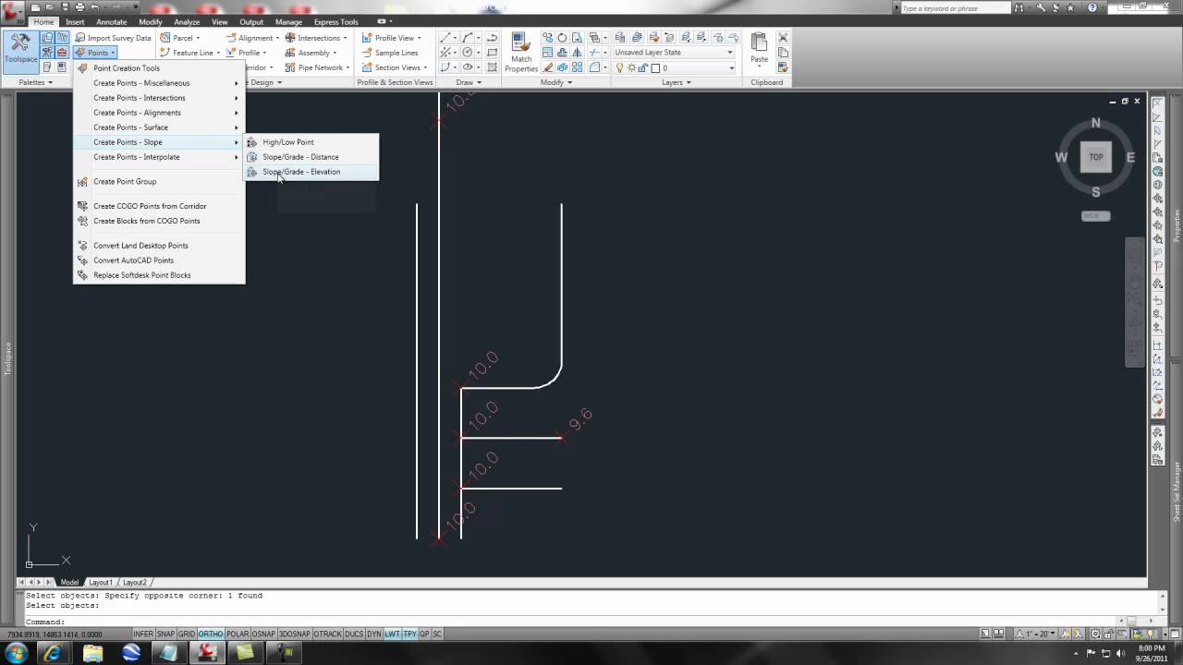This screenshot has width=1183, height=665.
Task: Click the Erase modify tool
Action: pos(547,67)
